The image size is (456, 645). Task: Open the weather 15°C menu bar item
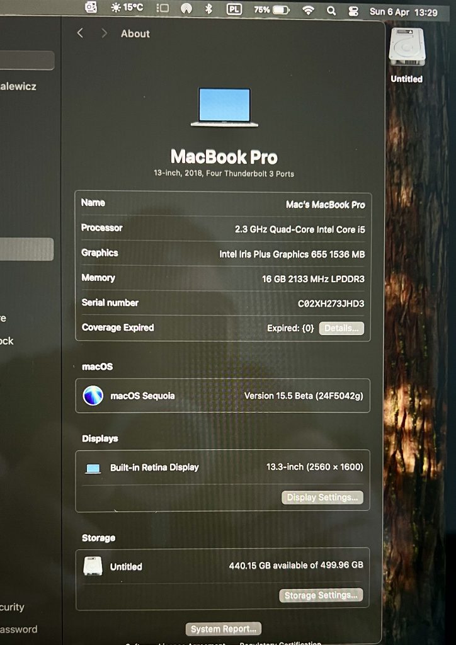(x=127, y=8)
